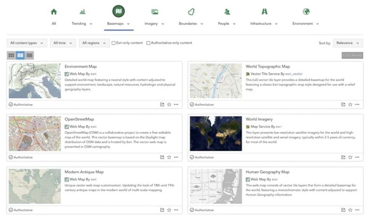Screen dimensions: 371x217
Task: Open more options for World Imagery
Action: (x=357, y=157)
